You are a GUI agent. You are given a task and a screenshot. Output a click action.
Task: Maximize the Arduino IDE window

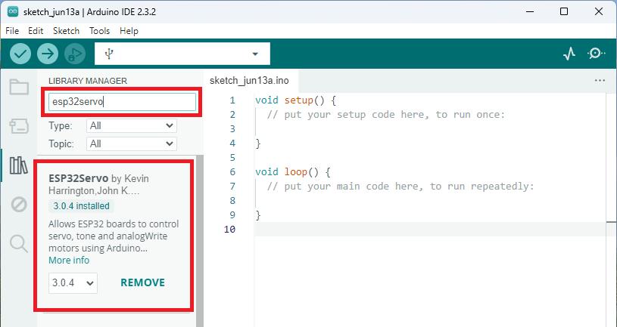pyautogui.click(x=564, y=12)
